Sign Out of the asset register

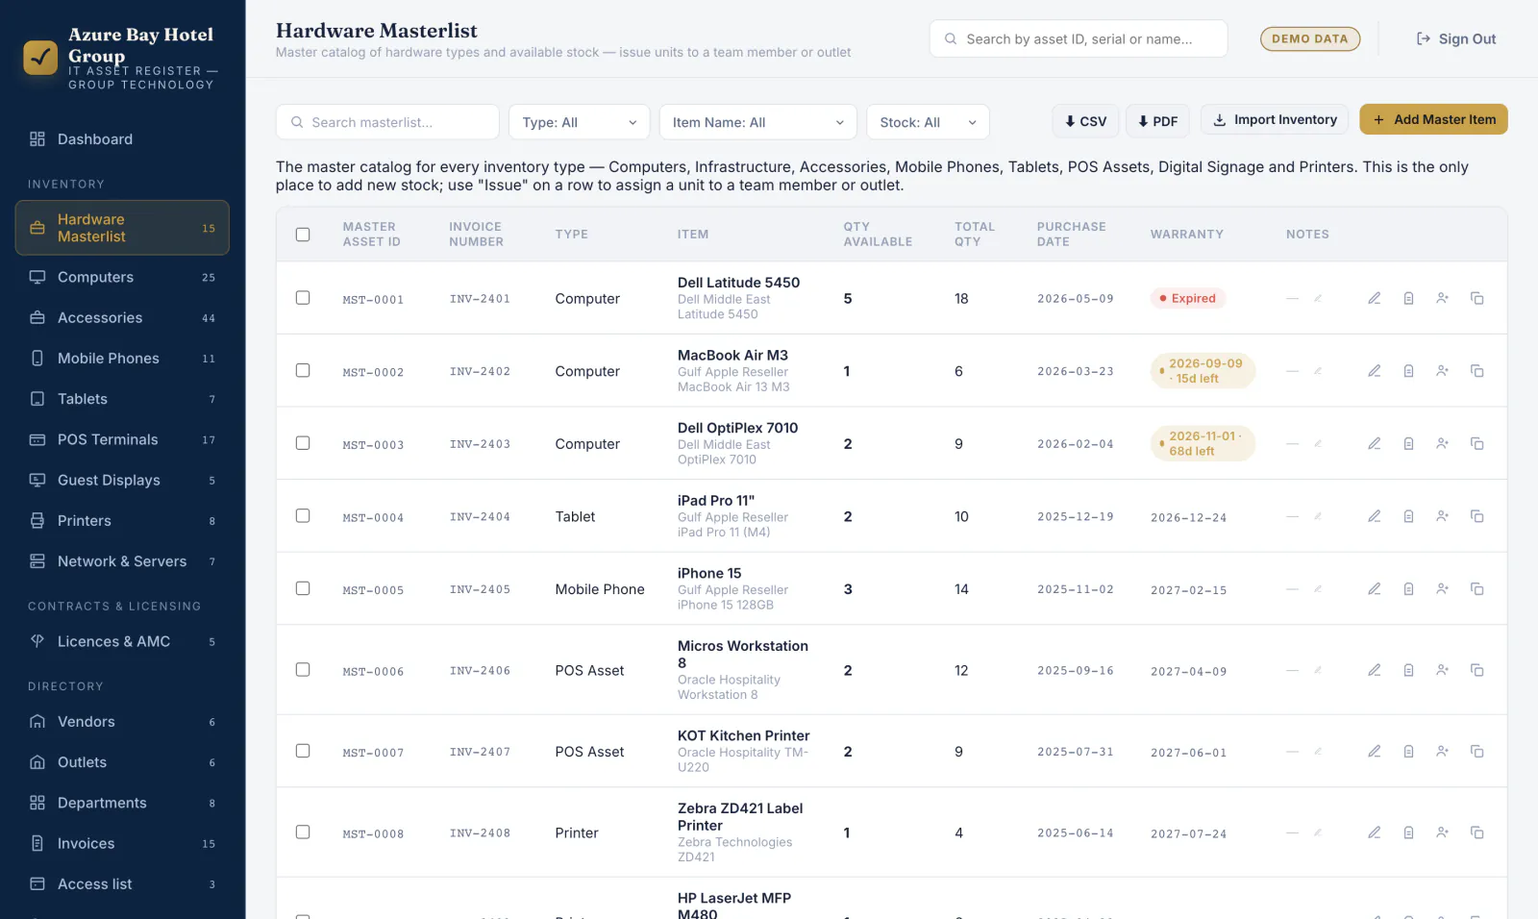coord(1455,39)
